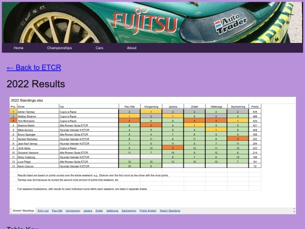This screenshot has width=305, height=229.
Task: Click the Driver column header
Action: pyautogui.click(x=38, y=106)
